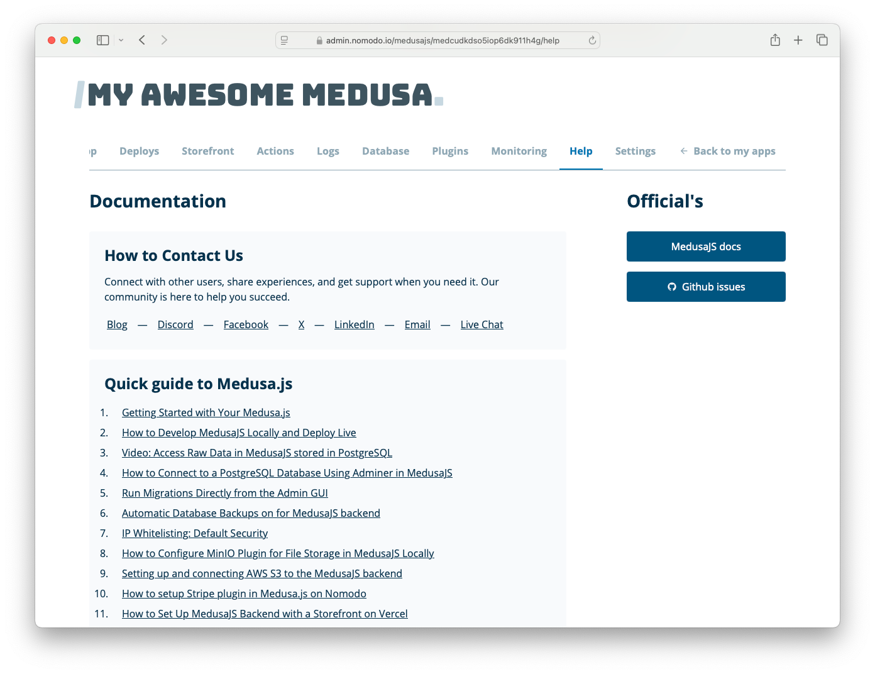Select the Help tab

click(581, 151)
